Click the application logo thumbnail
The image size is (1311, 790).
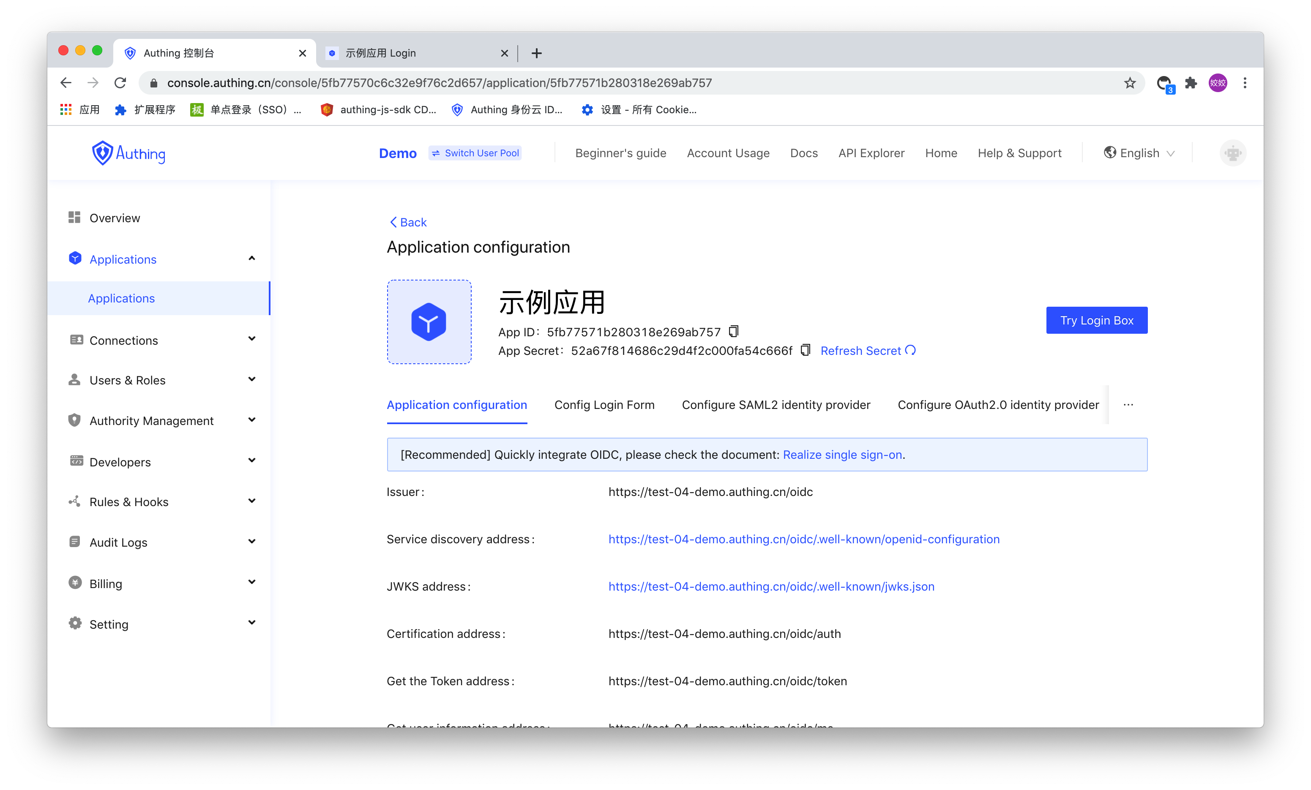pos(429,322)
